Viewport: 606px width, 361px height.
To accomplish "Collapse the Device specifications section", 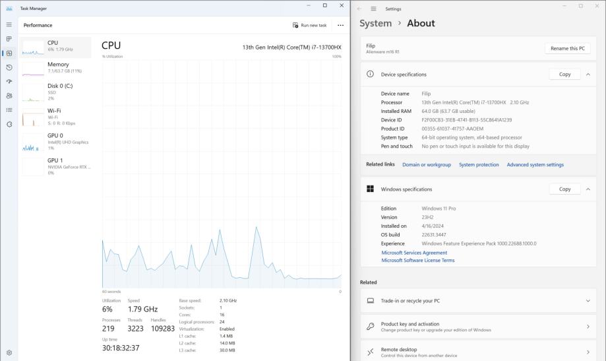I will tap(588, 75).
